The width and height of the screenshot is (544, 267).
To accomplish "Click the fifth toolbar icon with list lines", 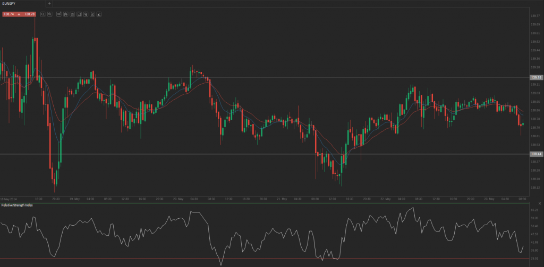I will point(72,14).
